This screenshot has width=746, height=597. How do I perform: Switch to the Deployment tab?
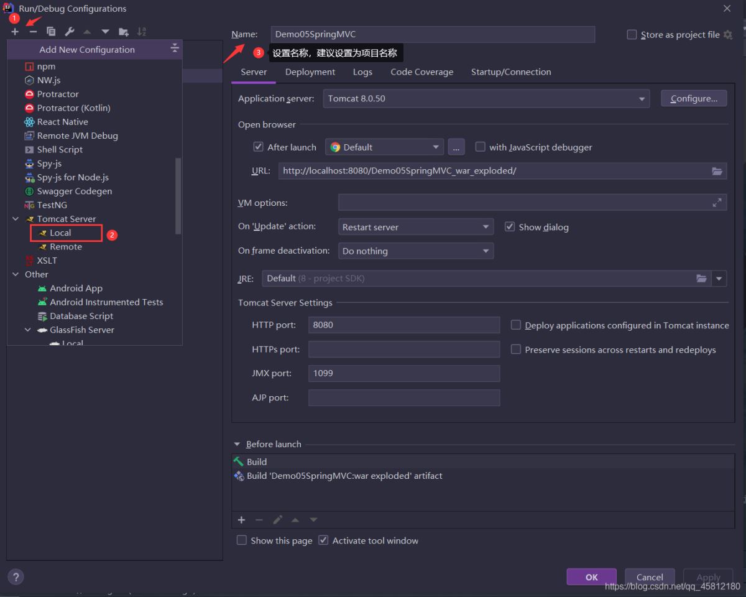(310, 72)
